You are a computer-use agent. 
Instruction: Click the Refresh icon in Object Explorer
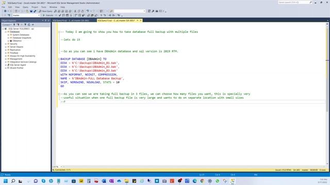pos(29,25)
